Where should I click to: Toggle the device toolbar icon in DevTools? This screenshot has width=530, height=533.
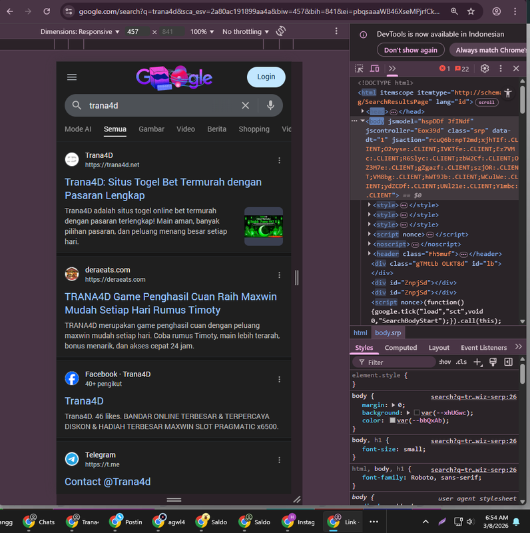[x=375, y=69]
